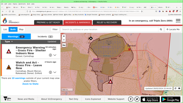This screenshot has width=183, height=103.
Task: Expand the Watch and Act Grass Fire entry
Action: [x=55, y=72]
